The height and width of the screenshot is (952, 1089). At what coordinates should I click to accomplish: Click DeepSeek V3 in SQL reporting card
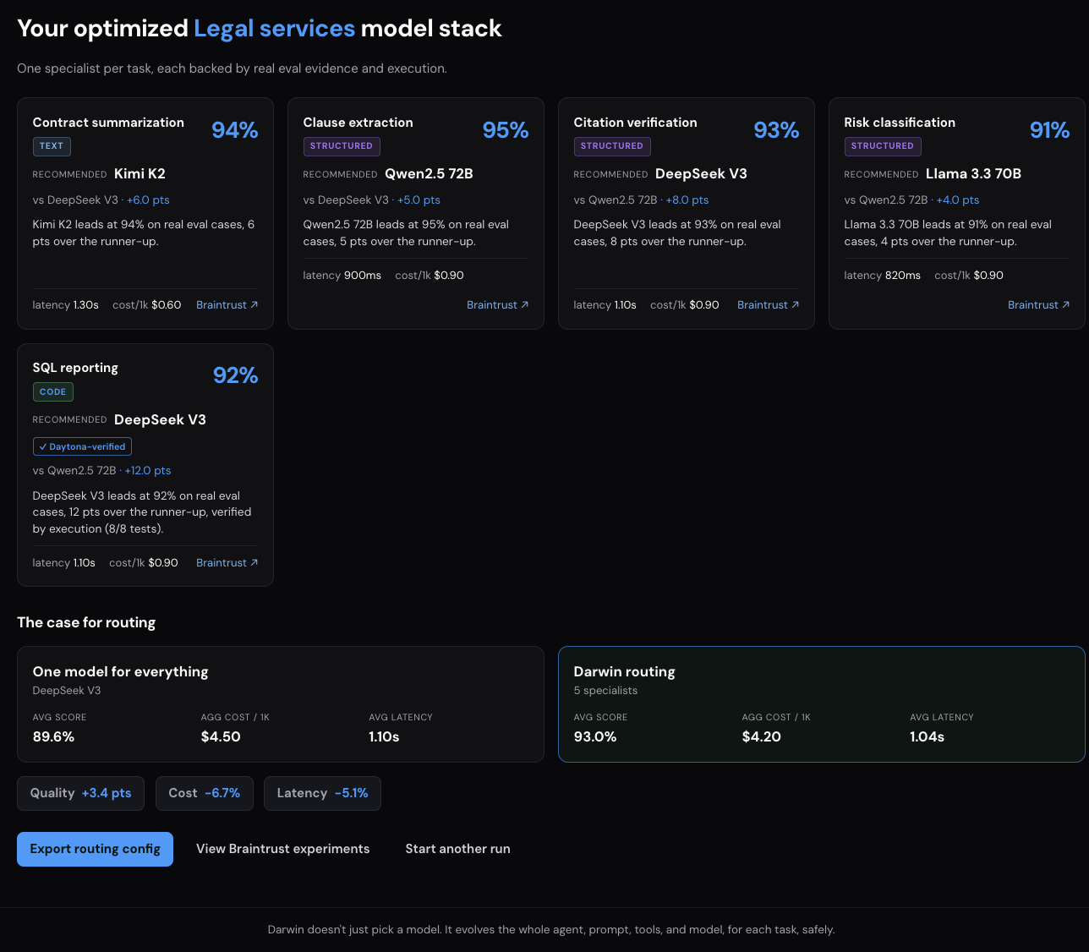[160, 420]
